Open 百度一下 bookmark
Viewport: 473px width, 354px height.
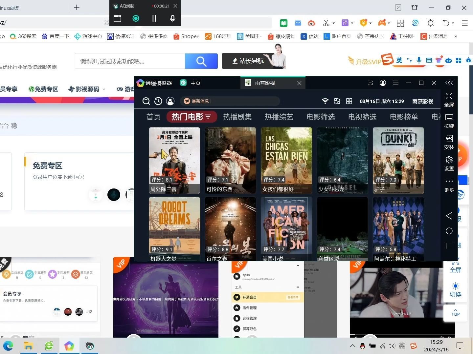coord(56,36)
